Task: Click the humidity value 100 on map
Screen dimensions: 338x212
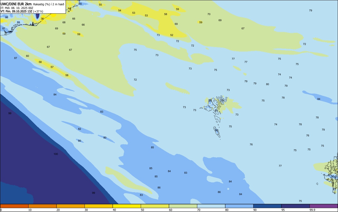Action: coord(56,154)
